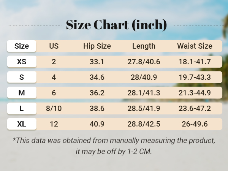Select the Size column header

[22, 46]
